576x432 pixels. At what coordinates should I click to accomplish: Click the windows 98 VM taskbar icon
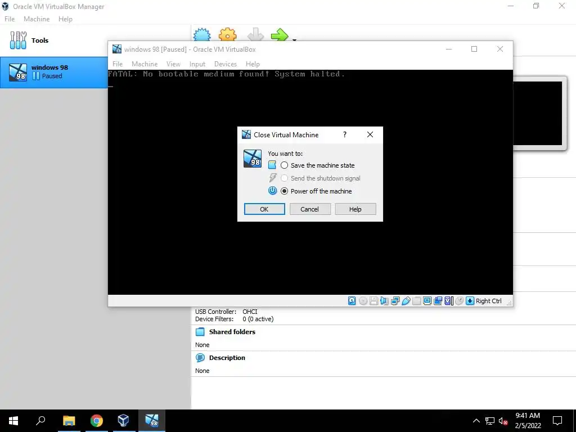point(151,421)
